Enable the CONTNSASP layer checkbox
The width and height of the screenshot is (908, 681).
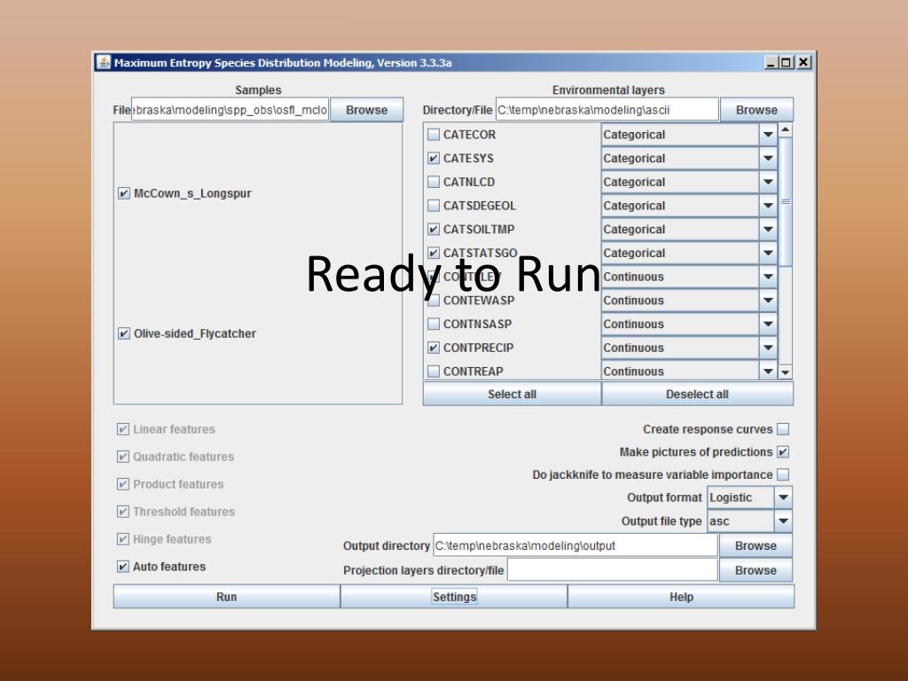(433, 325)
